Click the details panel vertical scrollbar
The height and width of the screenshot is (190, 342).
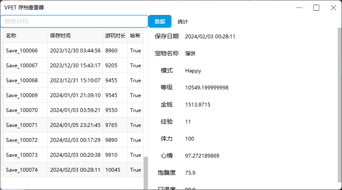point(339,105)
